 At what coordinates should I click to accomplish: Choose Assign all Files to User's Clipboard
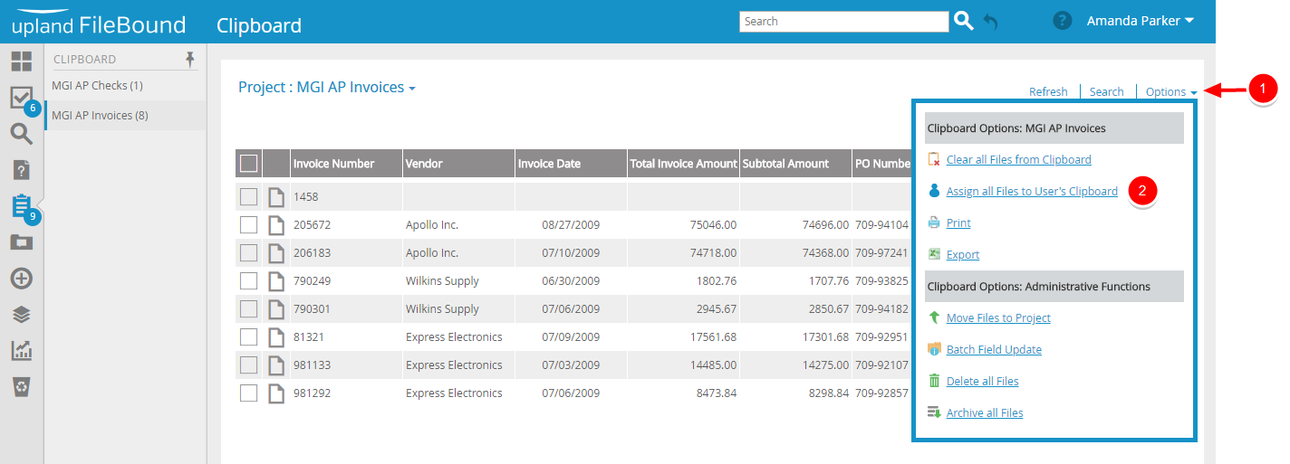pyautogui.click(x=1031, y=192)
